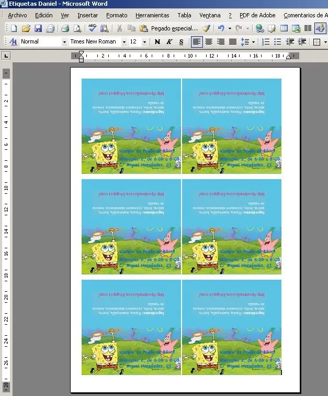Cut selection with the scissors icon
328x396 pixels.
point(119,28)
